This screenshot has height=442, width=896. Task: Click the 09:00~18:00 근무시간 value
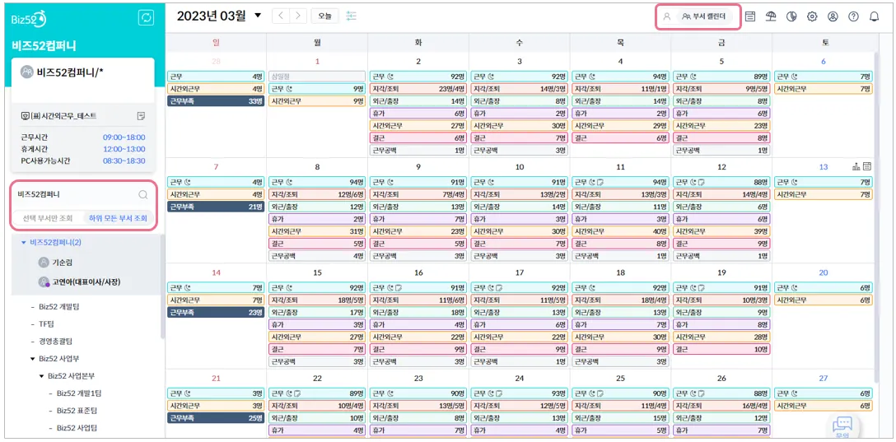(x=124, y=137)
